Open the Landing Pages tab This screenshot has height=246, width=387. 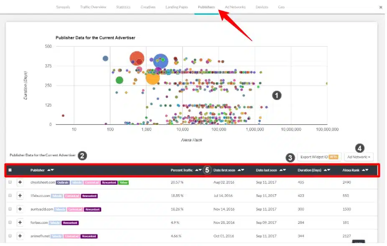[177, 7]
